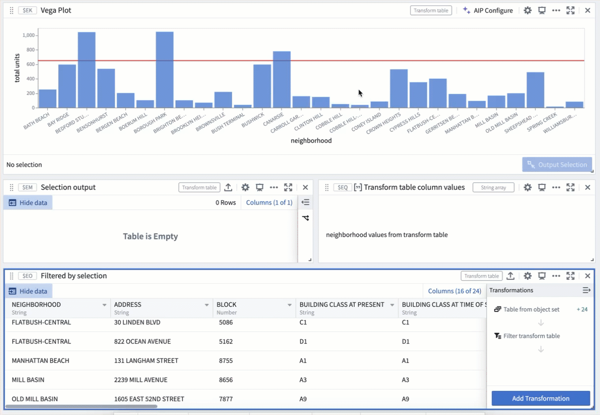
Task: Open BLOCK column dropdown menu
Action: point(290,305)
